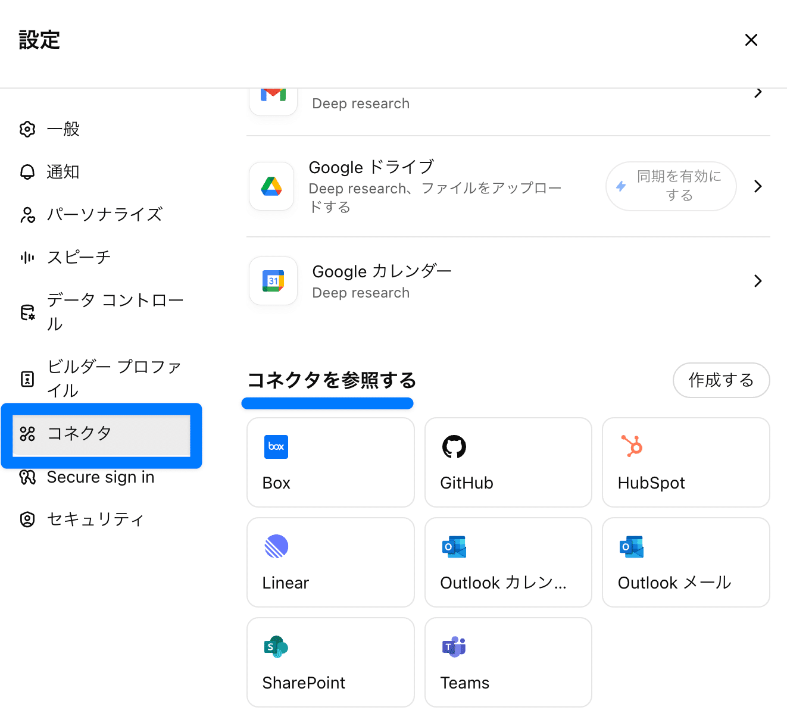Go to 一般 settings section
Image resolution: width=787 pixels, height=726 pixels.
pos(63,129)
